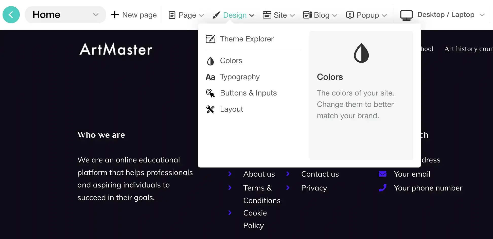This screenshot has width=493, height=239.
Task: Open the Page dropdown menu
Action: [x=186, y=15]
